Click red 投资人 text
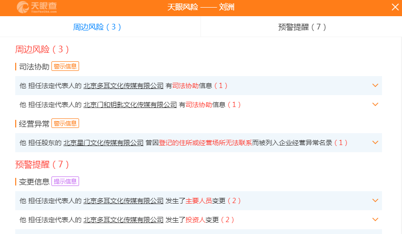The height and width of the screenshot is (234, 402). pos(195,220)
